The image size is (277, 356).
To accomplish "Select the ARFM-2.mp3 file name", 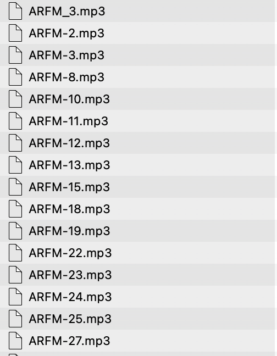I will 67,34.
